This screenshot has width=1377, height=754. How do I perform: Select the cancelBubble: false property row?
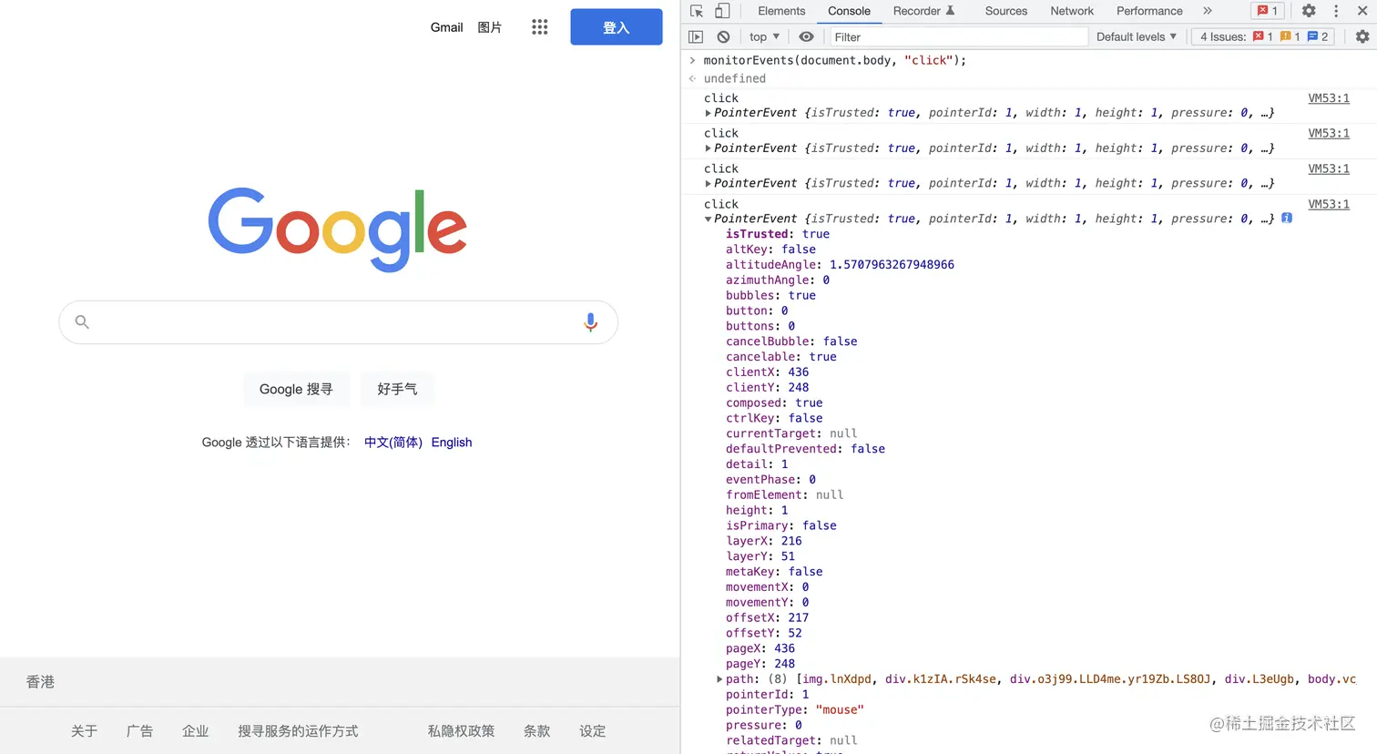coord(791,341)
